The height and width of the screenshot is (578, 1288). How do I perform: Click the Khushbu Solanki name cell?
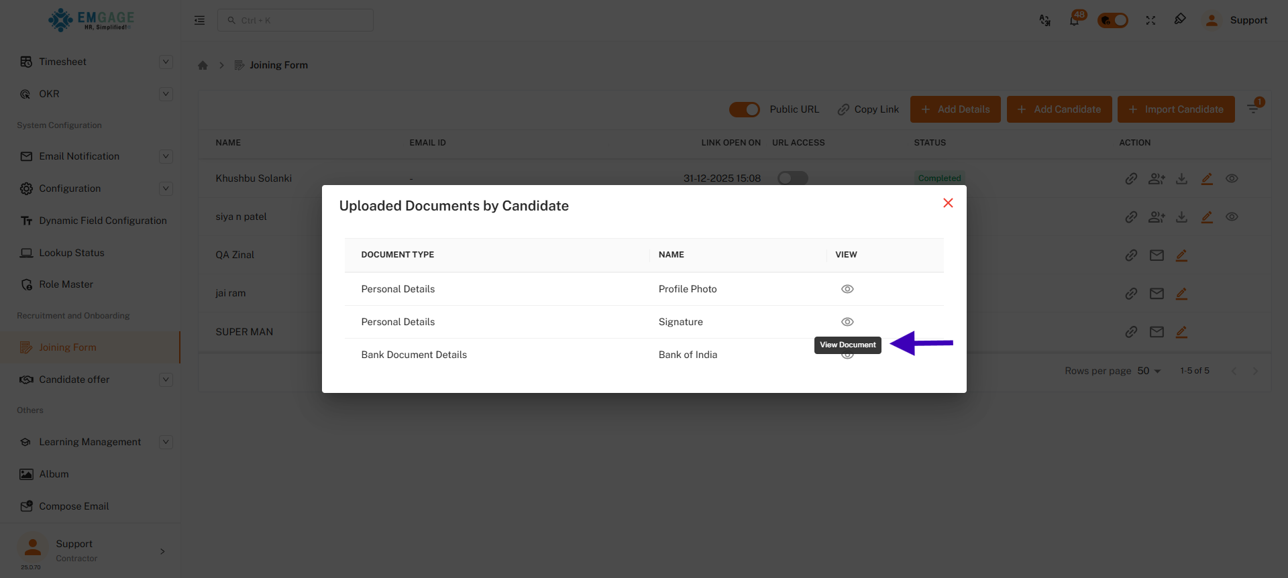(254, 178)
